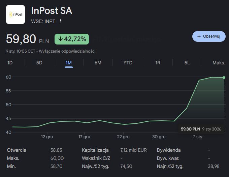Show the Maks. full history chart
Image resolution: width=229 pixels, height=177 pixels.
pos(219,63)
